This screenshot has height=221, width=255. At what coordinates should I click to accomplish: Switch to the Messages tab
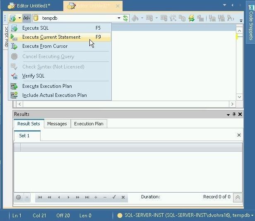(x=57, y=124)
